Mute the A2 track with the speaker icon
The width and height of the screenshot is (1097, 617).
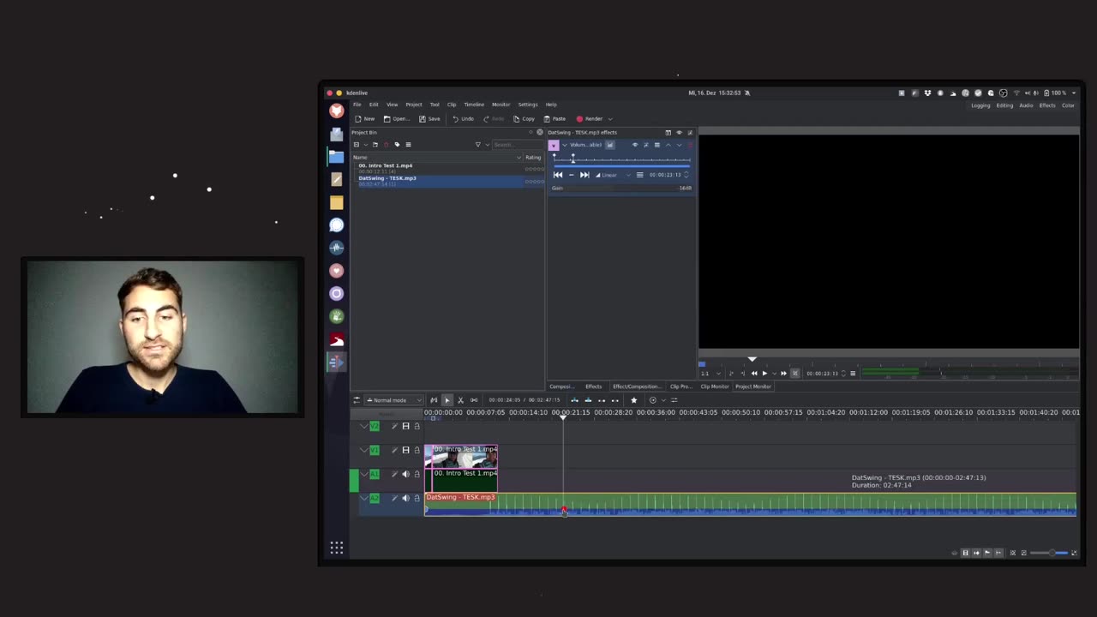click(405, 498)
